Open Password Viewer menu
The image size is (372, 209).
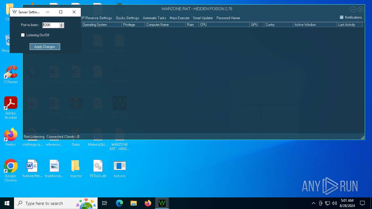(228, 18)
